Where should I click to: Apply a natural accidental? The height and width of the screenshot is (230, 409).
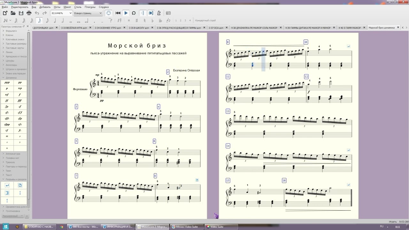tap(145, 20)
